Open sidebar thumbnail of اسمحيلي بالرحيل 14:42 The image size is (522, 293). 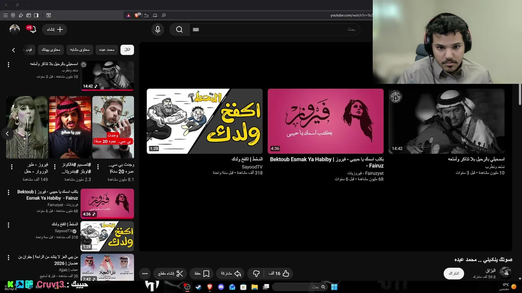[107, 76]
